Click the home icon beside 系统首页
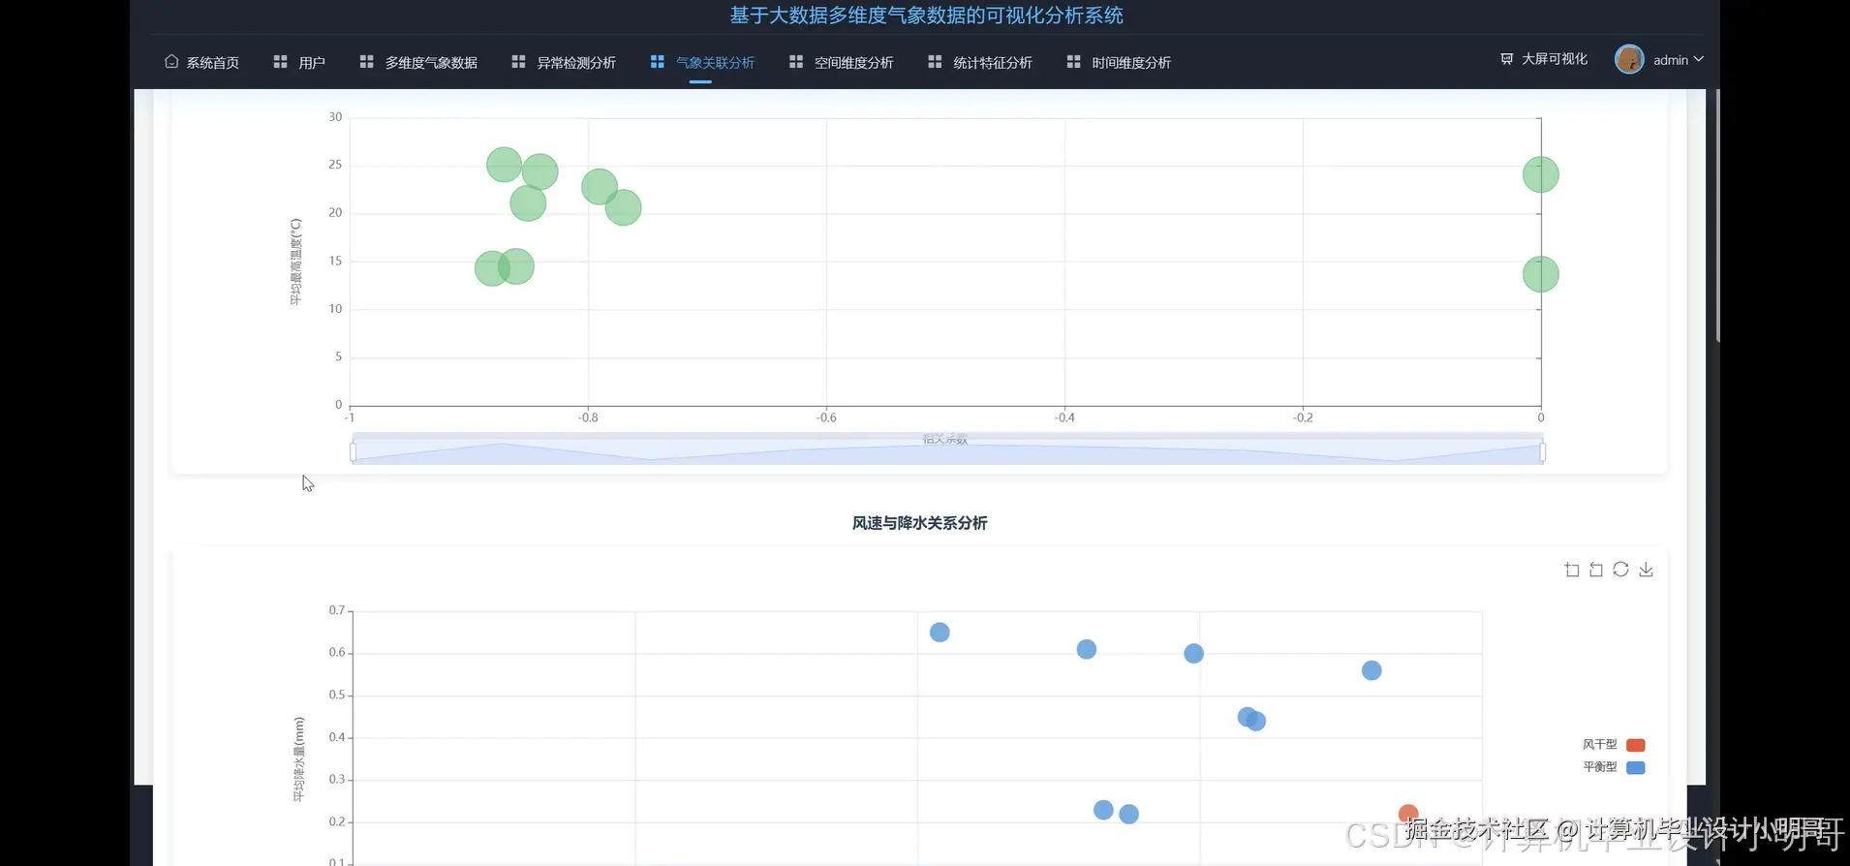Viewport: 1850px width, 866px height. coord(171,61)
